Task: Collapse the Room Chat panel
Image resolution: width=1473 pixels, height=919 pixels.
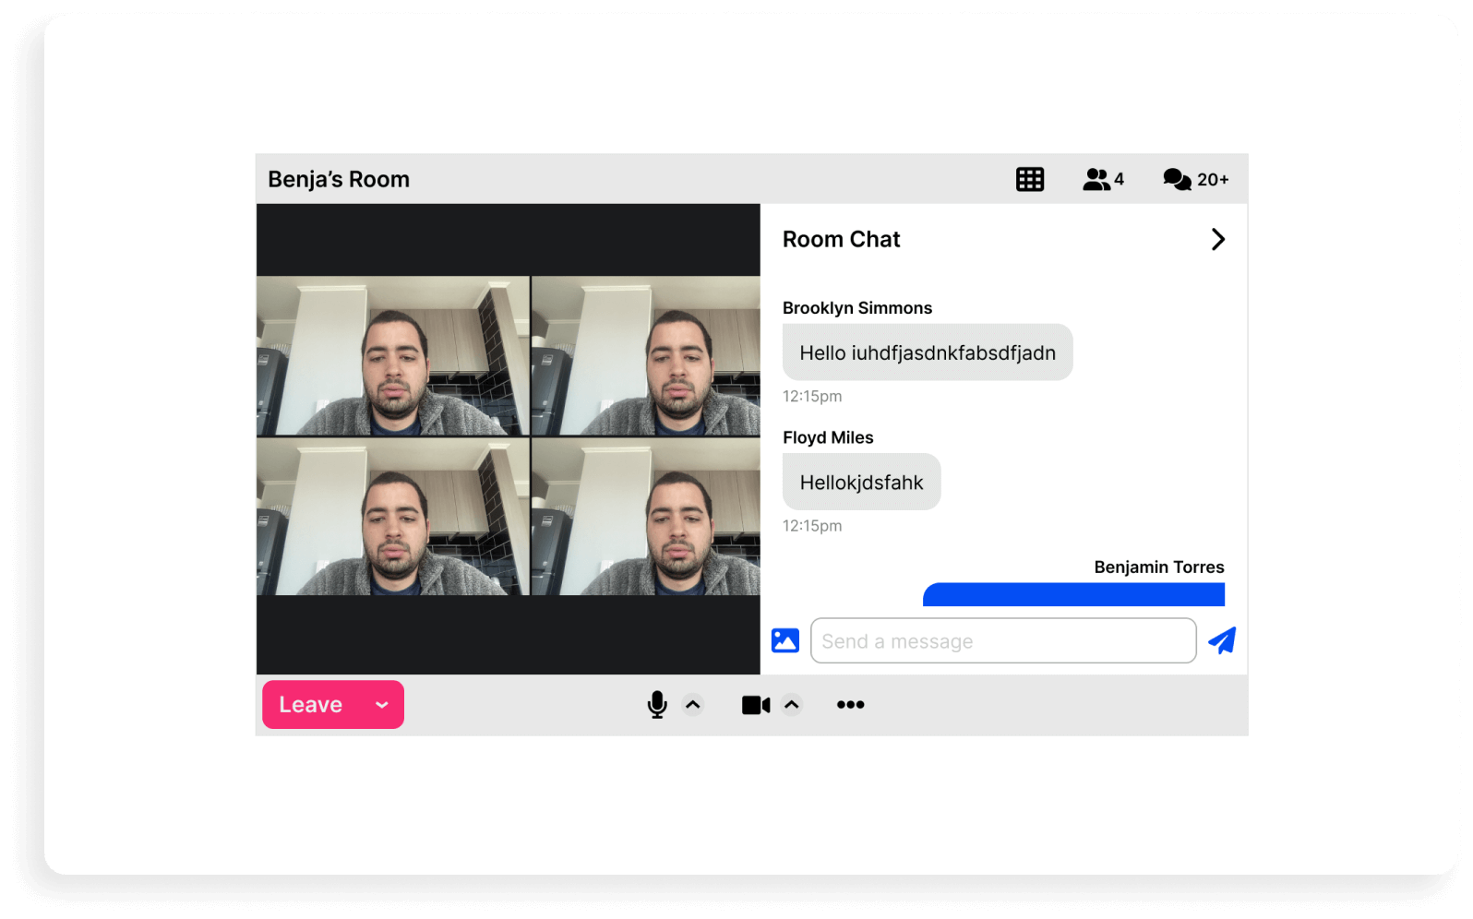Action: point(1217,240)
